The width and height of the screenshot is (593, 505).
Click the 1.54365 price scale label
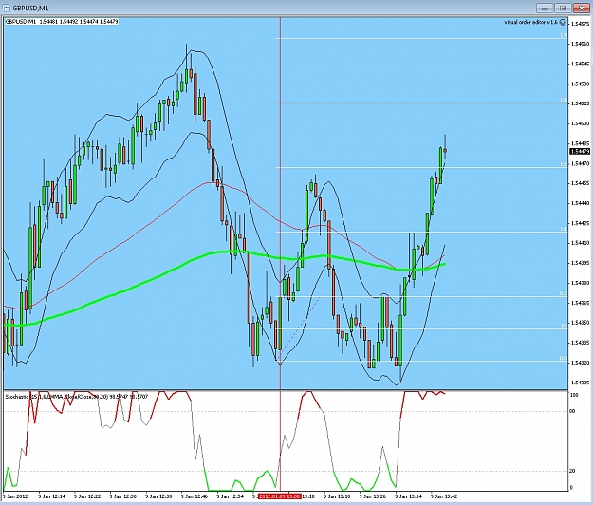coord(581,303)
